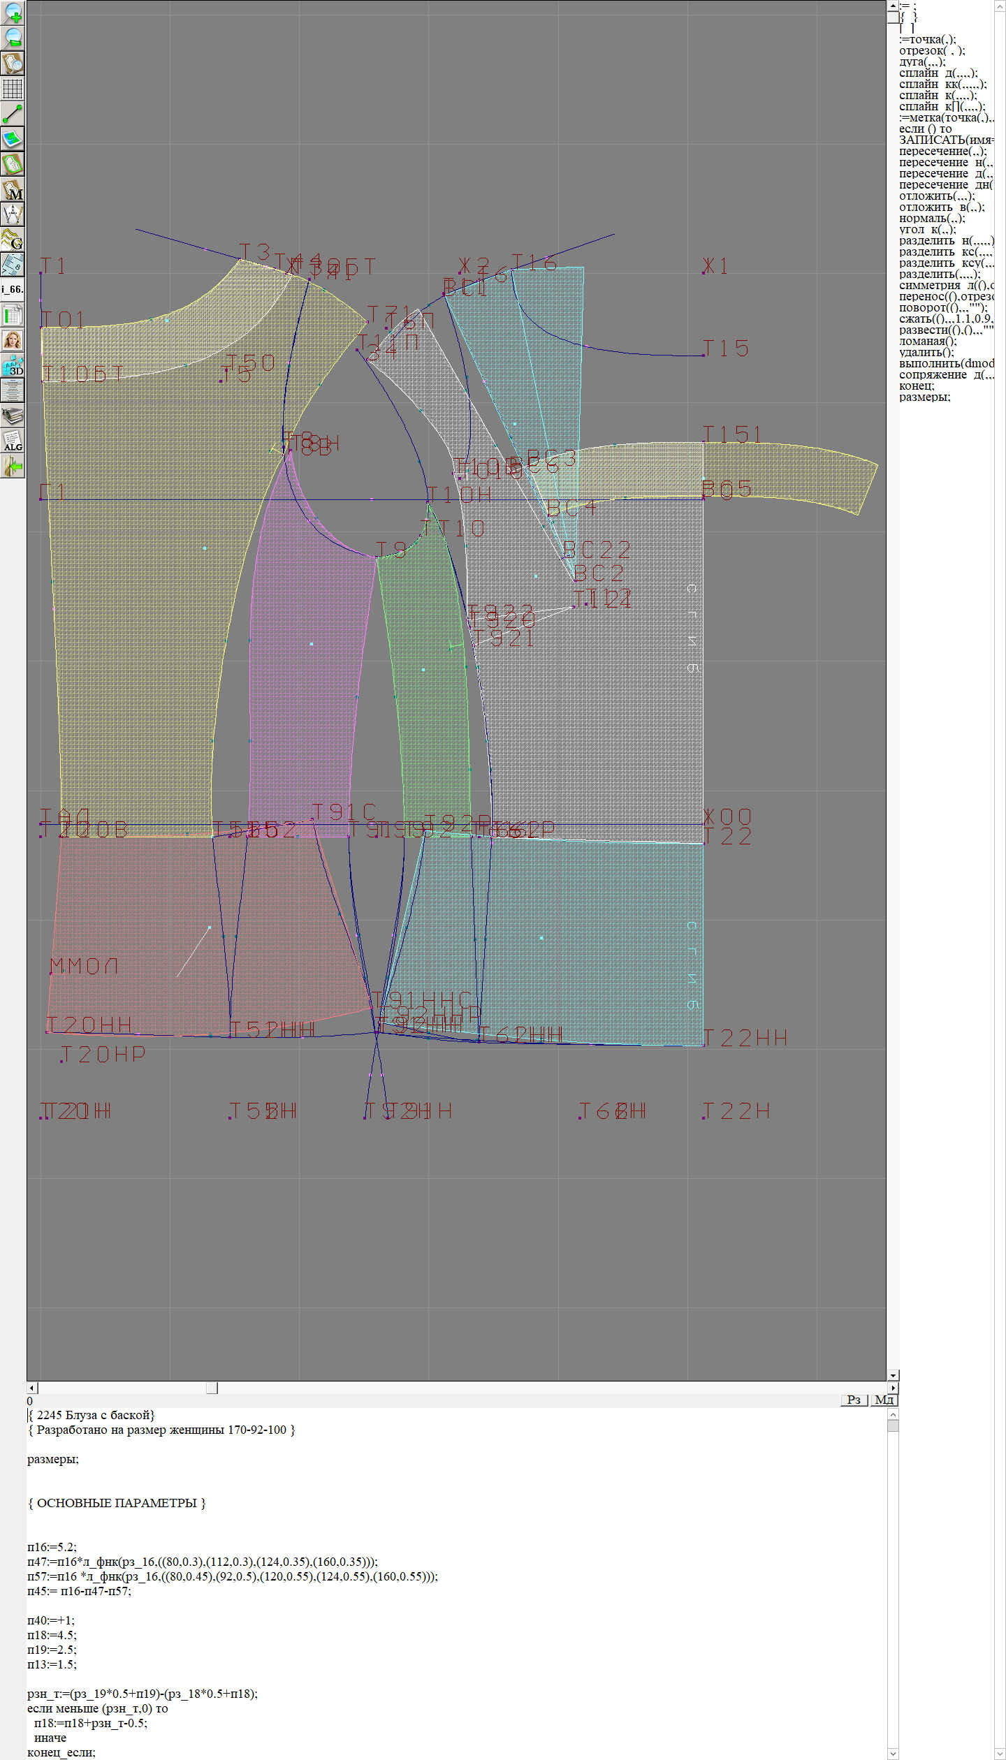Click the pattern icon marked M
Image resolution: width=1006 pixels, height=1760 pixels.
[13, 189]
